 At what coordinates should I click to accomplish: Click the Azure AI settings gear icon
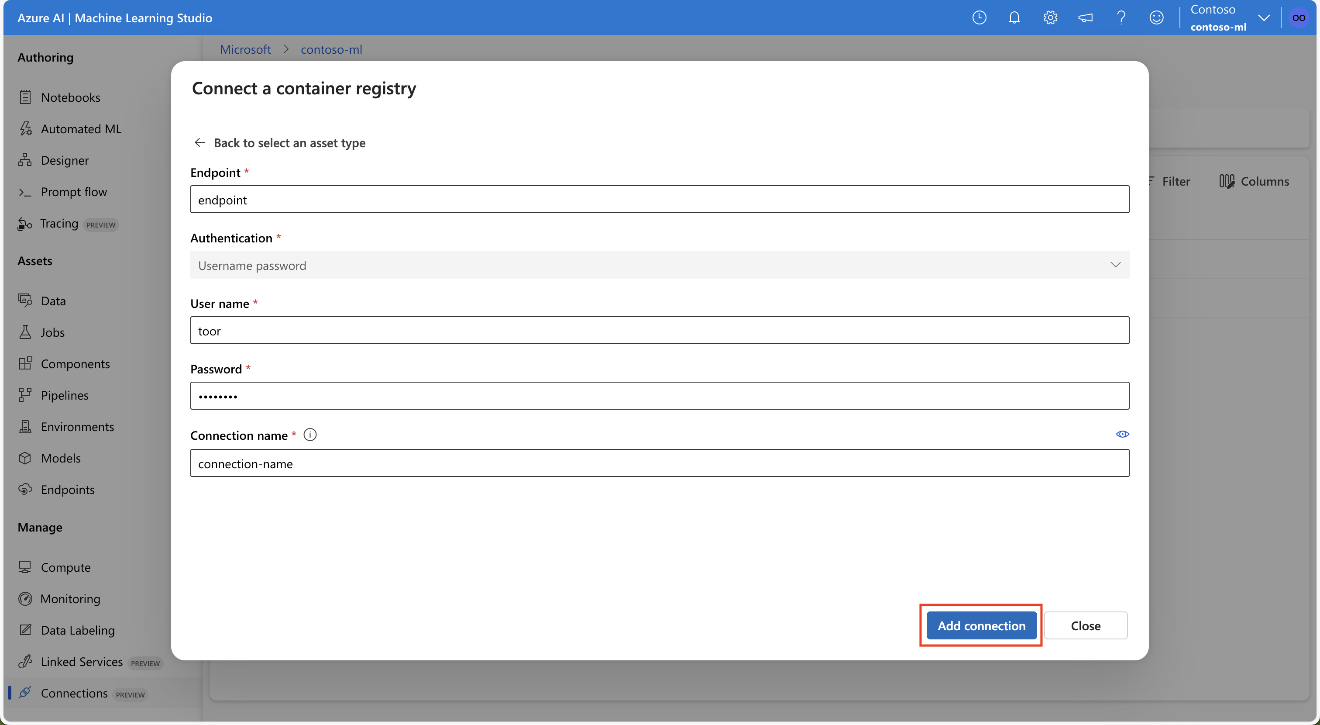[1051, 17]
